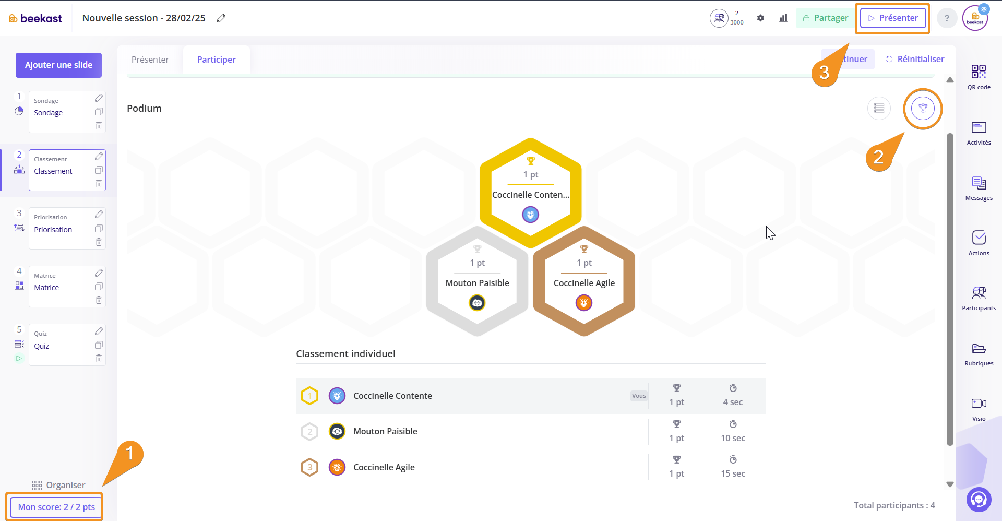Click the Ajouter une slide button
The height and width of the screenshot is (521, 1002).
[58, 65]
